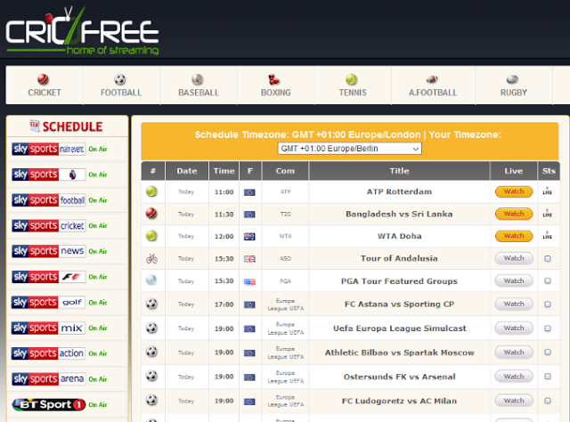Click the Live column header

[513, 171]
